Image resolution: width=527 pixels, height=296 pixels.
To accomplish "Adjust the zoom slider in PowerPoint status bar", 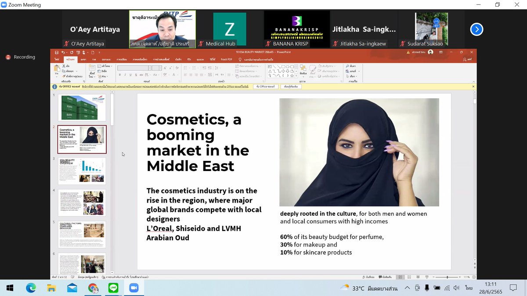I will tap(447, 277).
